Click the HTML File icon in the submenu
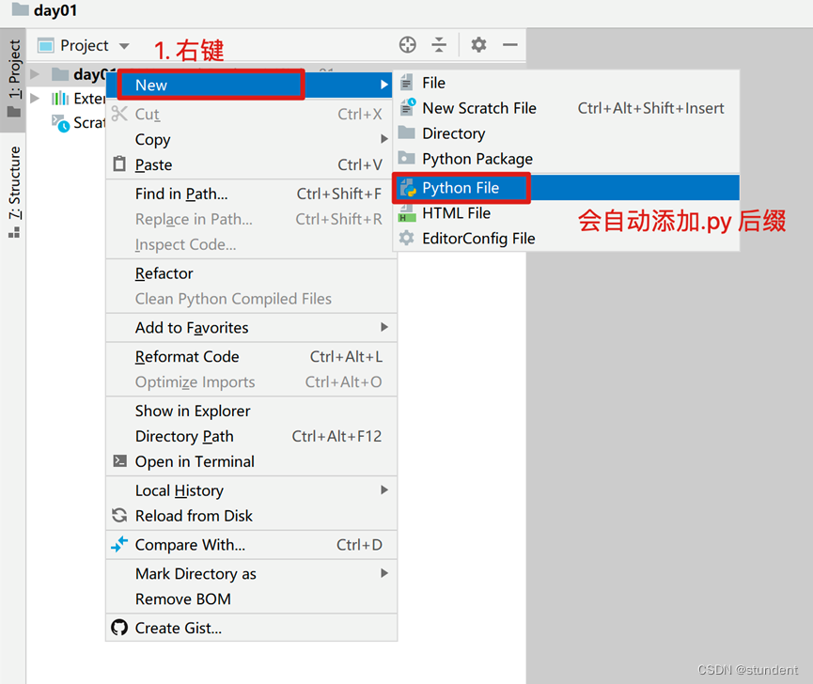813x684 pixels. pos(407,213)
